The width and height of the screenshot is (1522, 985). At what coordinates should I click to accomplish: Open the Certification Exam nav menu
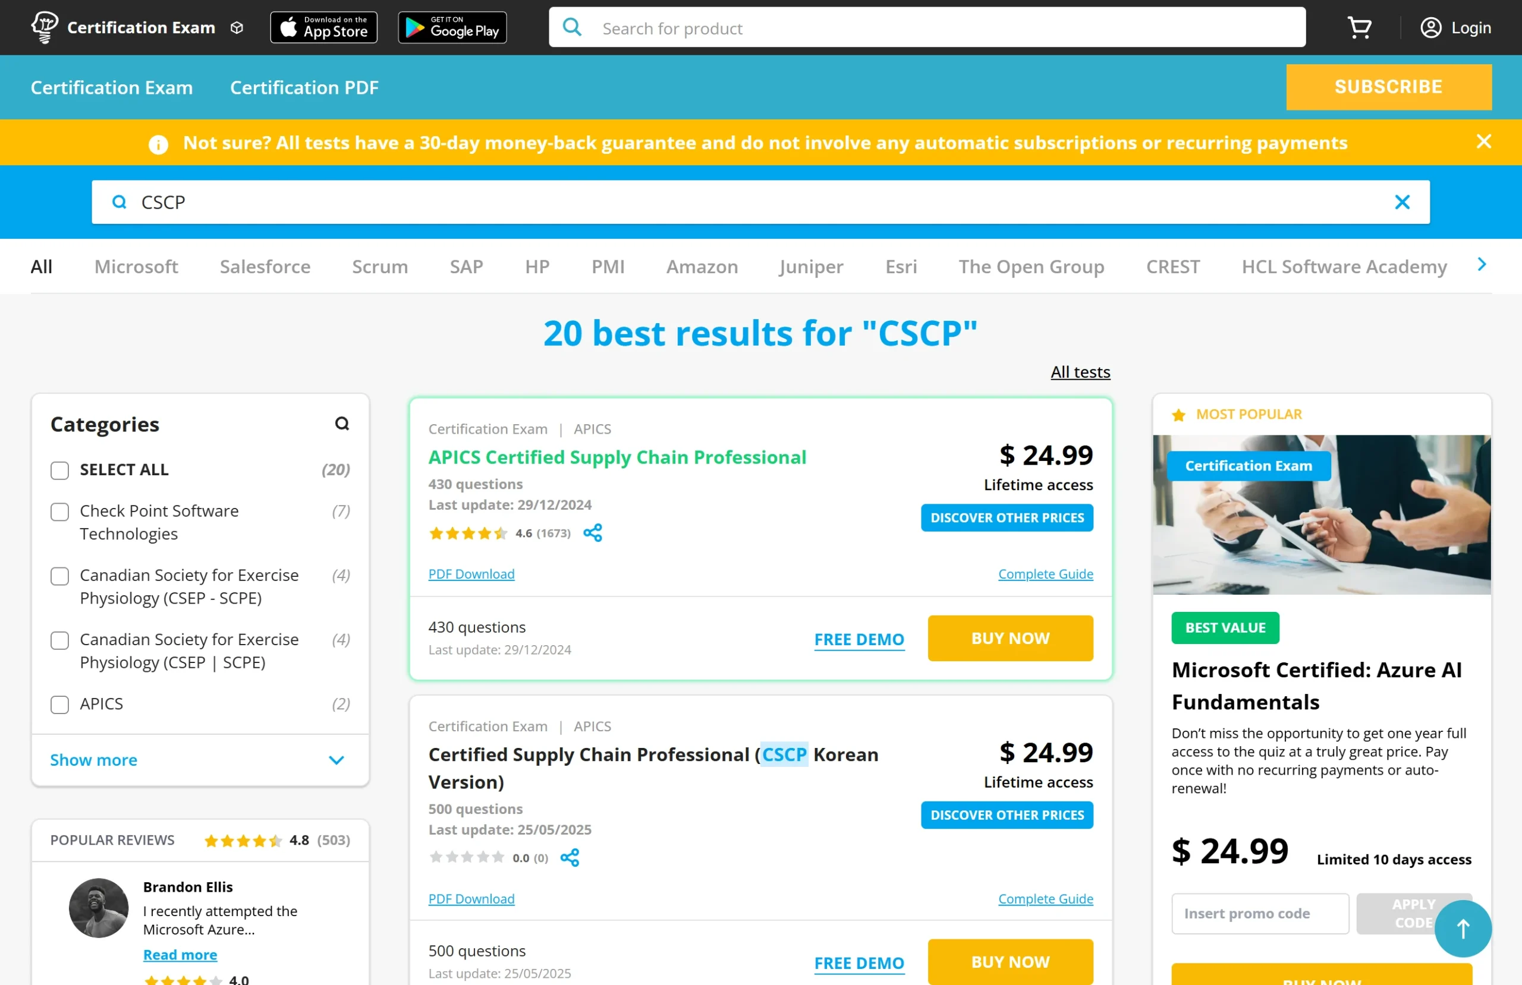pyautogui.click(x=112, y=87)
